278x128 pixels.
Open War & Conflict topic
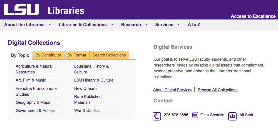tap(87, 110)
